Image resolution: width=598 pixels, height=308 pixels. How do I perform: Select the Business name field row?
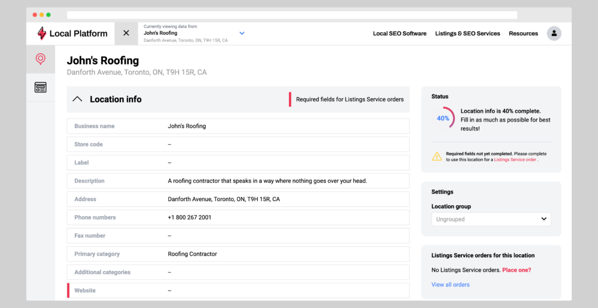point(238,126)
